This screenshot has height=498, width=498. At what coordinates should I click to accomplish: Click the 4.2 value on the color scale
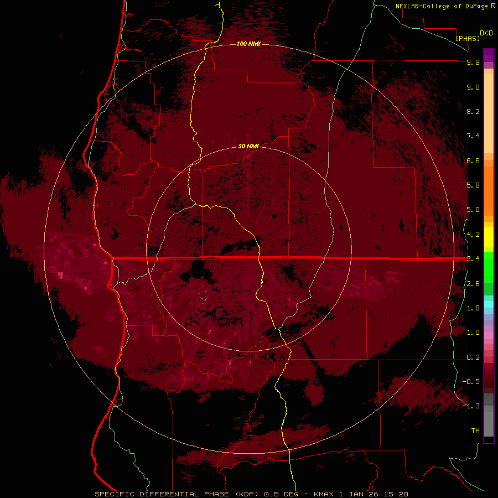(473, 235)
